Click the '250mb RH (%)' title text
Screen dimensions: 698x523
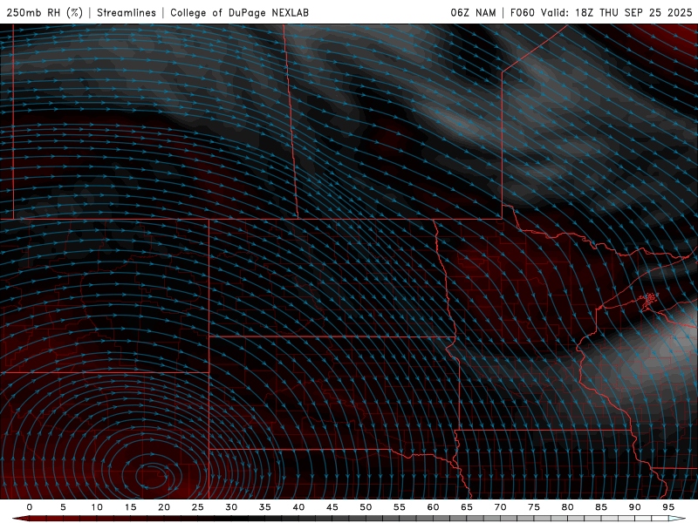pos(44,12)
